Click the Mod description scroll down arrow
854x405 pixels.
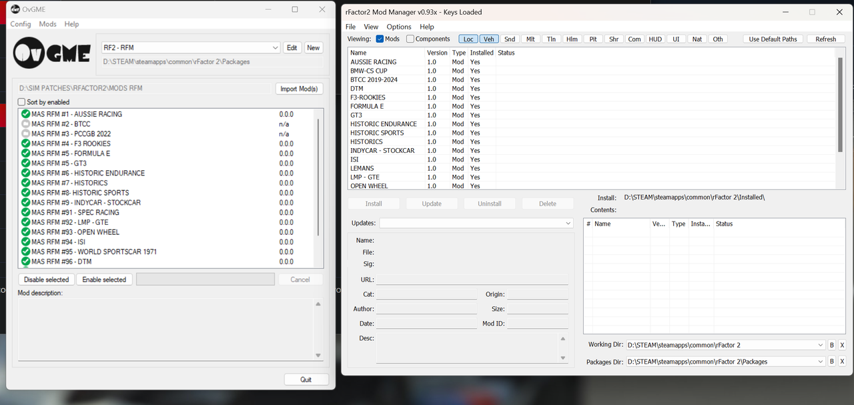[318, 356]
